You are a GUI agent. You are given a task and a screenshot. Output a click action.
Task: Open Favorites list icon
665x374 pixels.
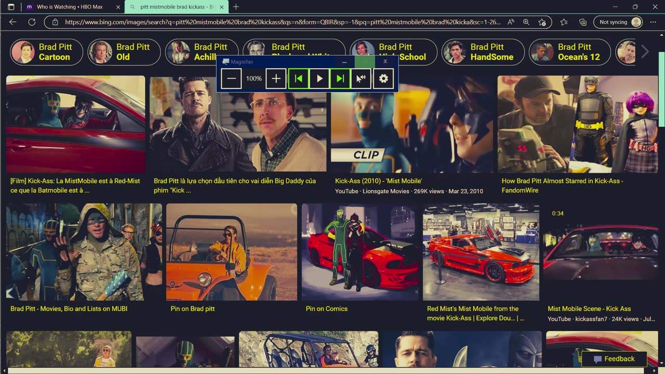[564, 22]
